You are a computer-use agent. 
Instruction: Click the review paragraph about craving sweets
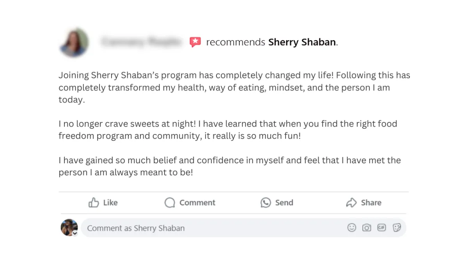click(228, 130)
